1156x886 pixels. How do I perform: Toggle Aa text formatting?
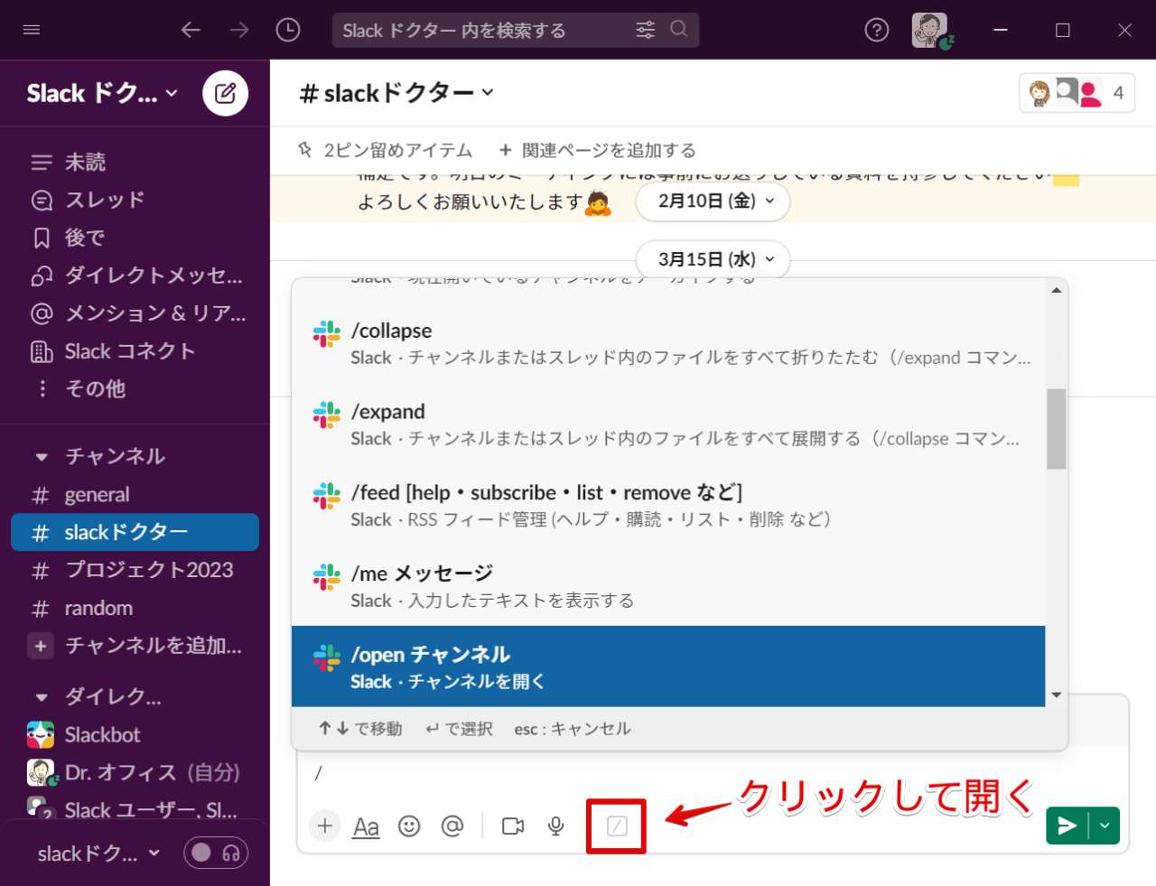pyautogui.click(x=366, y=826)
